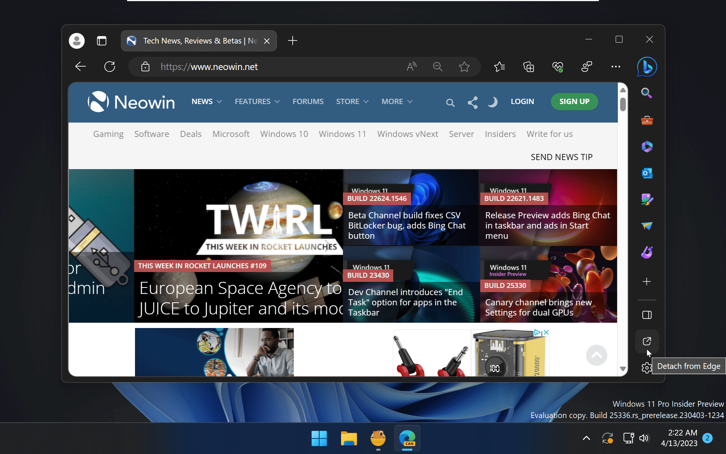Viewport: 726px width, 454px height.
Task: Select the Windows 11 tab item
Action: (342, 134)
